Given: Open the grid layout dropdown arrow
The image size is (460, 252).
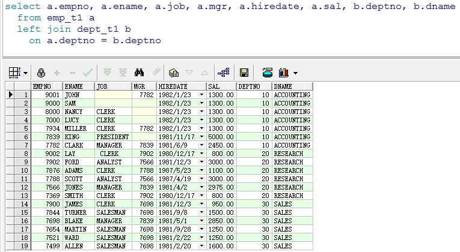Looking at the screenshot, I should tap(25, 73).
